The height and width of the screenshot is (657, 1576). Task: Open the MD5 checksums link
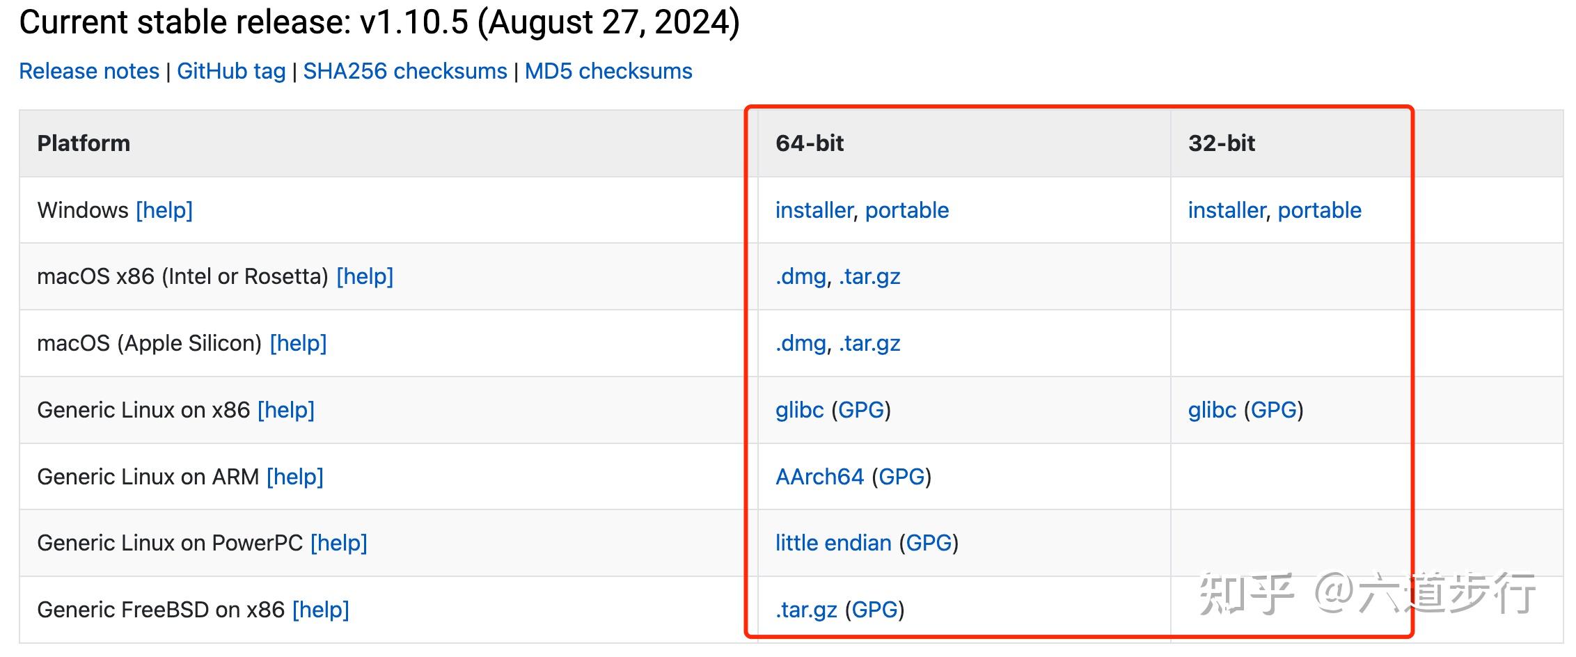(608, 71)
